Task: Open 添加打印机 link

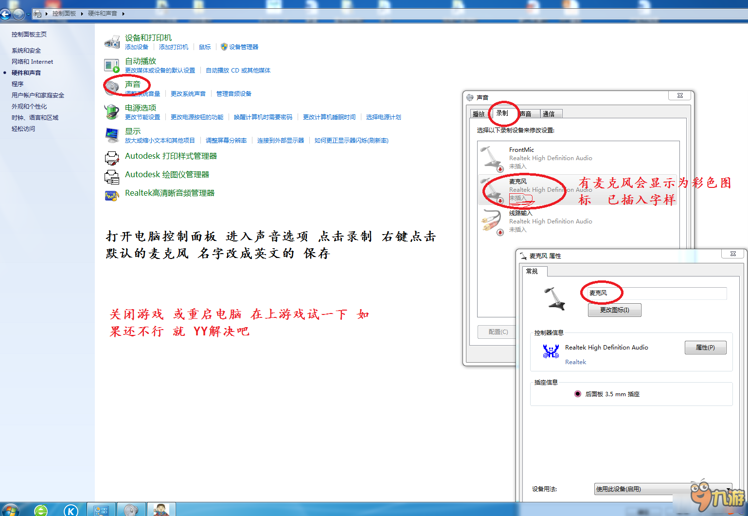Action: (174, 47)
